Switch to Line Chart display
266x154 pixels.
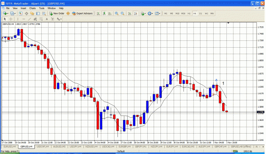pos(110,13)
